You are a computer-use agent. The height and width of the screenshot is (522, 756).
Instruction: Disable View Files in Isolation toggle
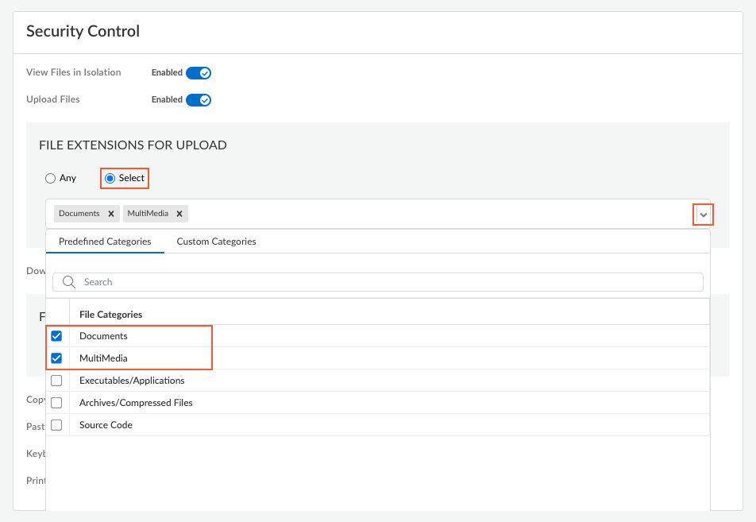(x=199, y=73)
